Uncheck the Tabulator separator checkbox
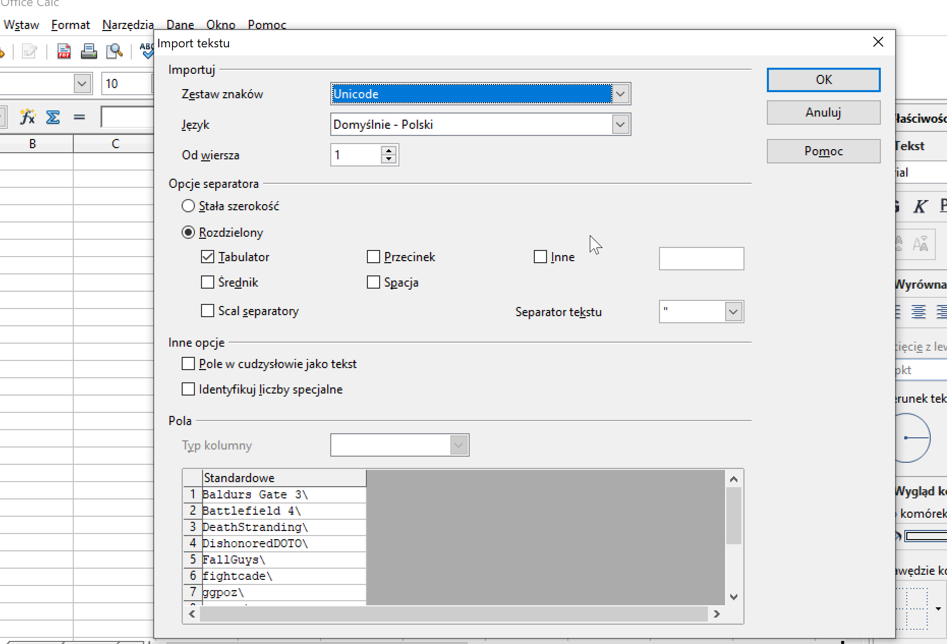 pyautogui.click(x=208, y=257)
